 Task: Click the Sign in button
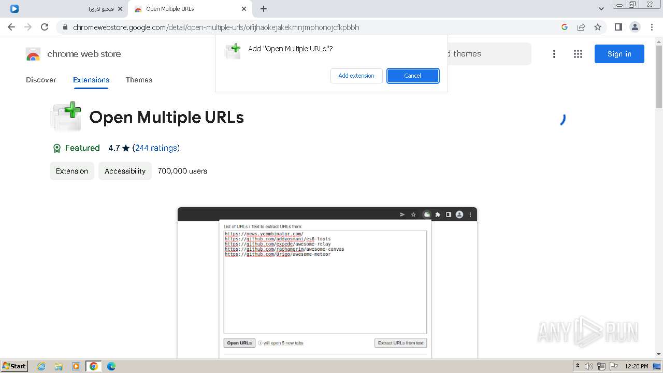[619, 54]
